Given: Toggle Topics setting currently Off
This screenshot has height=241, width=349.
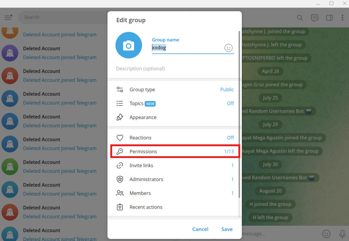Looking at the screenshot, I should point(175,103).
